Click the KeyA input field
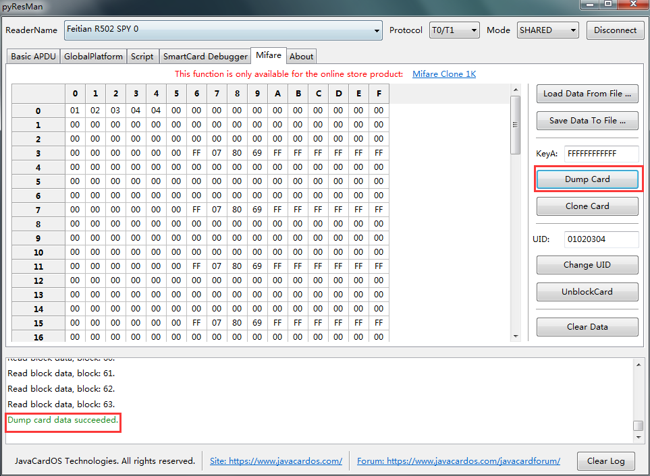The height and width of the screenshot is (476, 650). click(x=600, y=154)
